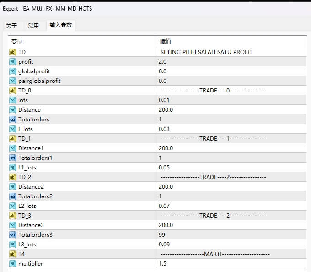Click the icon beside pairglobalprofit

[12, 81]
